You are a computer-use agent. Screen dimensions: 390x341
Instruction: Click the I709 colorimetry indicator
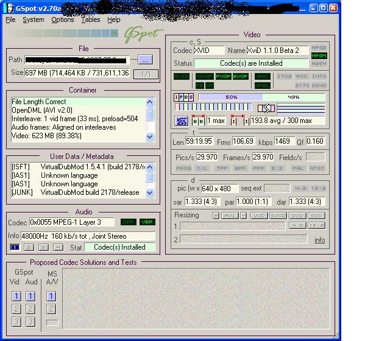pyautogui.click(x=285, y=76)
